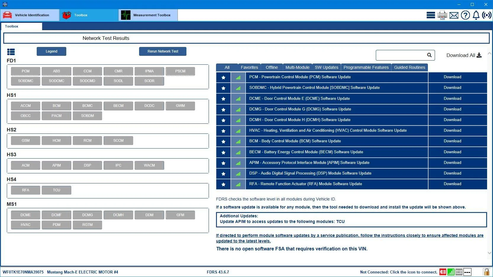Click Rerun Network Test button
Viewport: 493px width, 277px height.
(x=163, y=51)
